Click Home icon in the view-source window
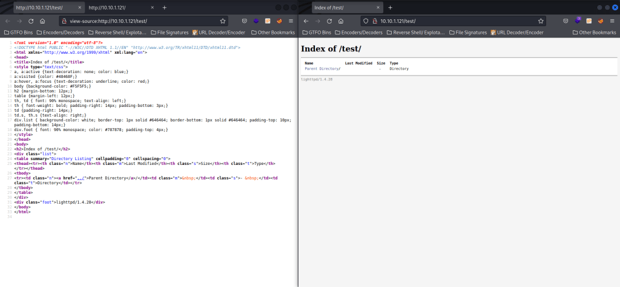Screen dimensions: 620x287 coord(42,20)
